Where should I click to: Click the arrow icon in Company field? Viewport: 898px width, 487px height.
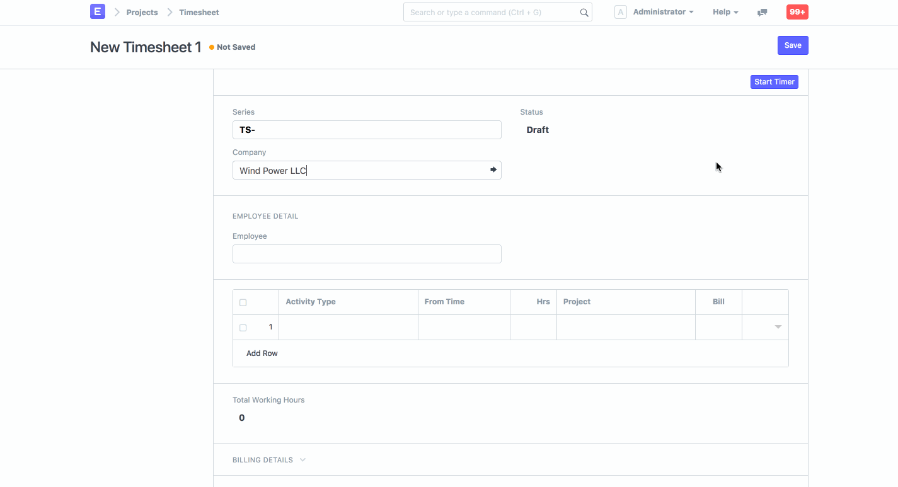pos(493,170)
